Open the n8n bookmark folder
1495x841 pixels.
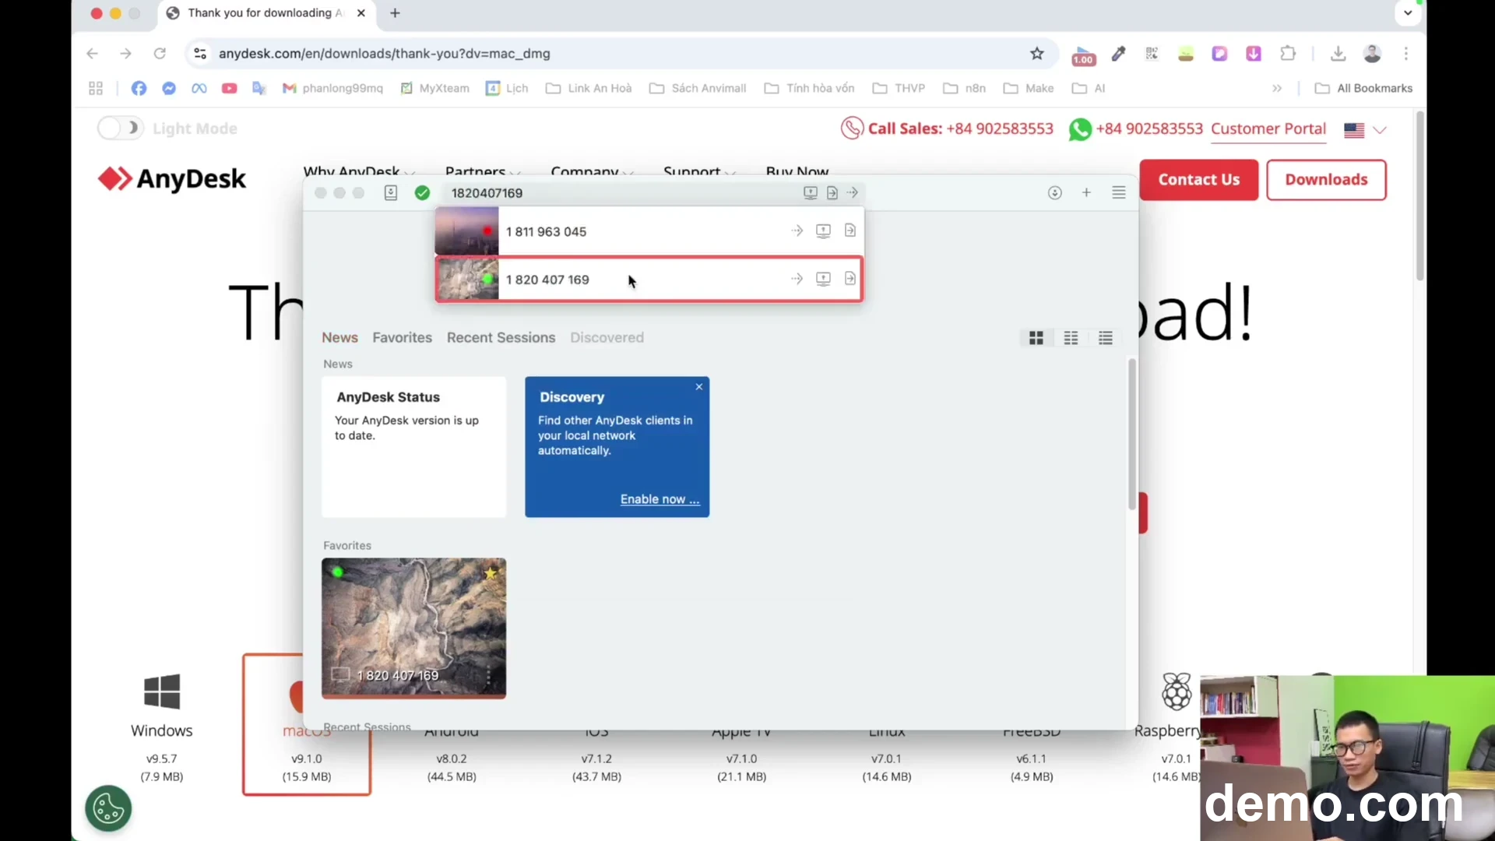965,89
